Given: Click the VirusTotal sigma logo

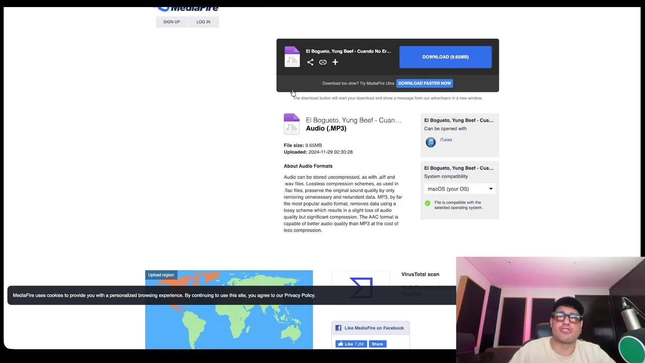Looking at the screenshot, I should [x=361, y=288].
